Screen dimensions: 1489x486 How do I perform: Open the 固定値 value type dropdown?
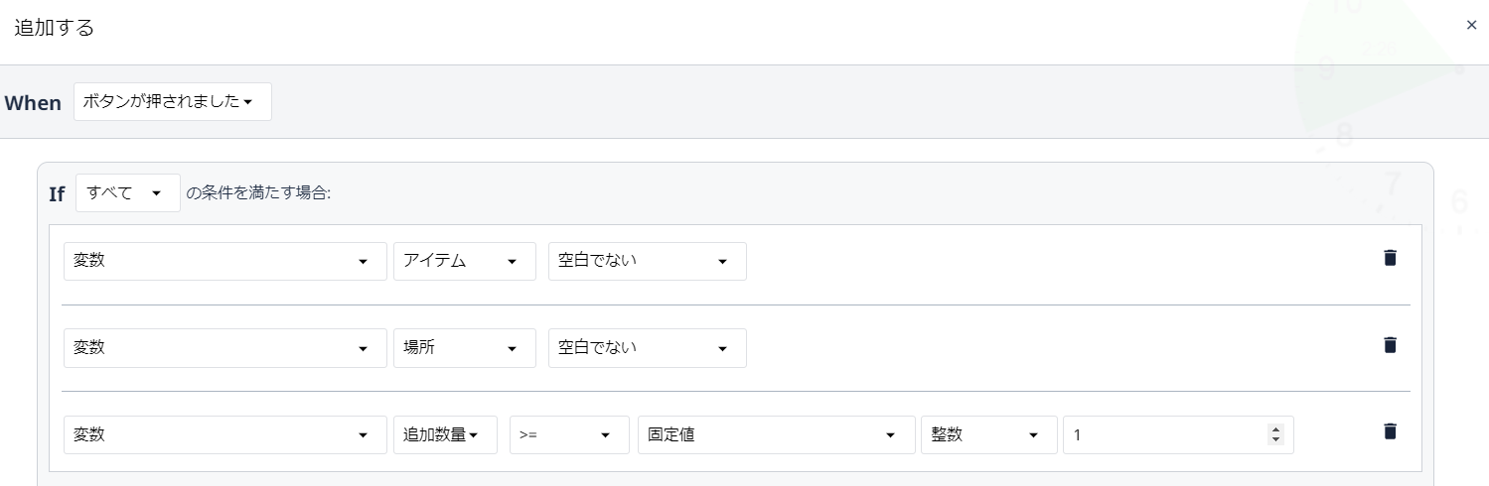pos(777,434)
